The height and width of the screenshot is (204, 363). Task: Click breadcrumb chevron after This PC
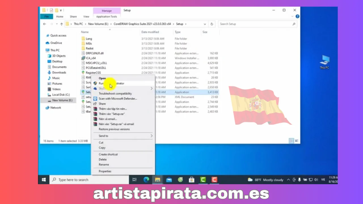tap(86, 24)
